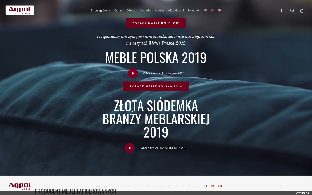This screenshot has width=312, height=195.
Task: Click the Agpol Meble logo in header
Action: point(20,10)
